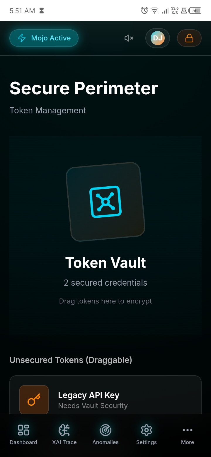Tap the Token Vault safe icon
This screenshot has width=211, height=457.
click(x=105, y=202)
